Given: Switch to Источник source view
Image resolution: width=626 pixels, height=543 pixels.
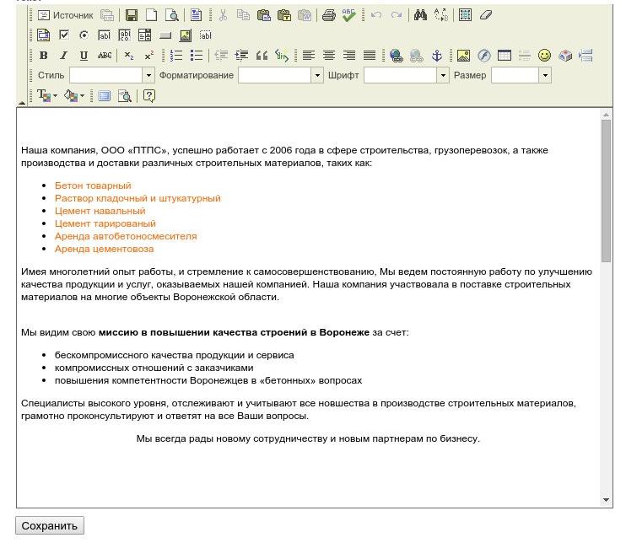Looking at the screenshot, I should point(66,15).
